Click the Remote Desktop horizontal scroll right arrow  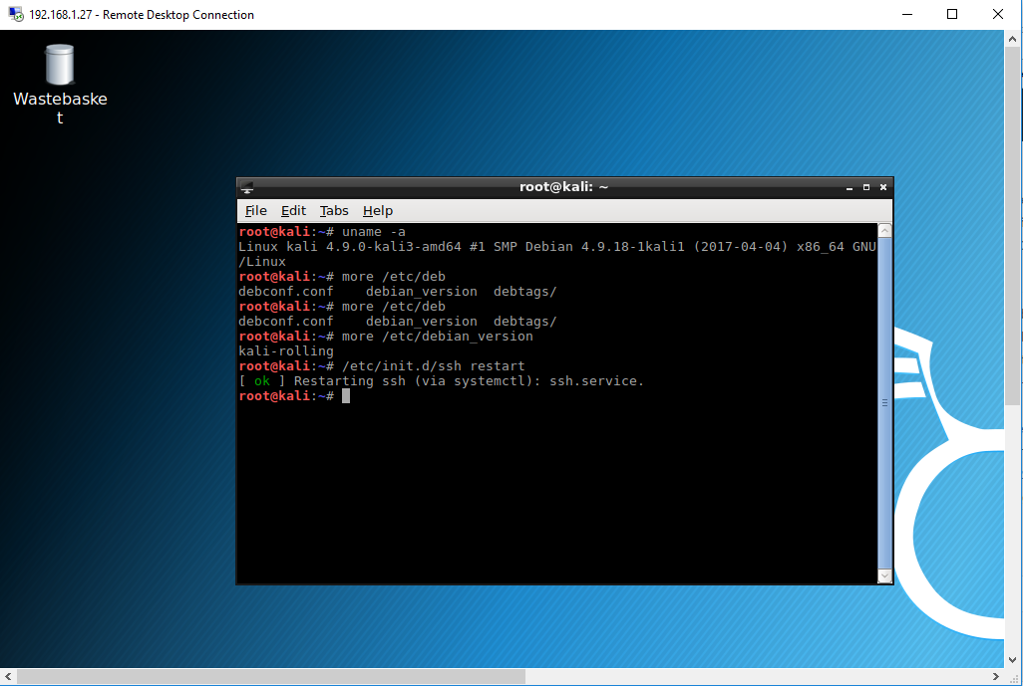click(996, 676)
